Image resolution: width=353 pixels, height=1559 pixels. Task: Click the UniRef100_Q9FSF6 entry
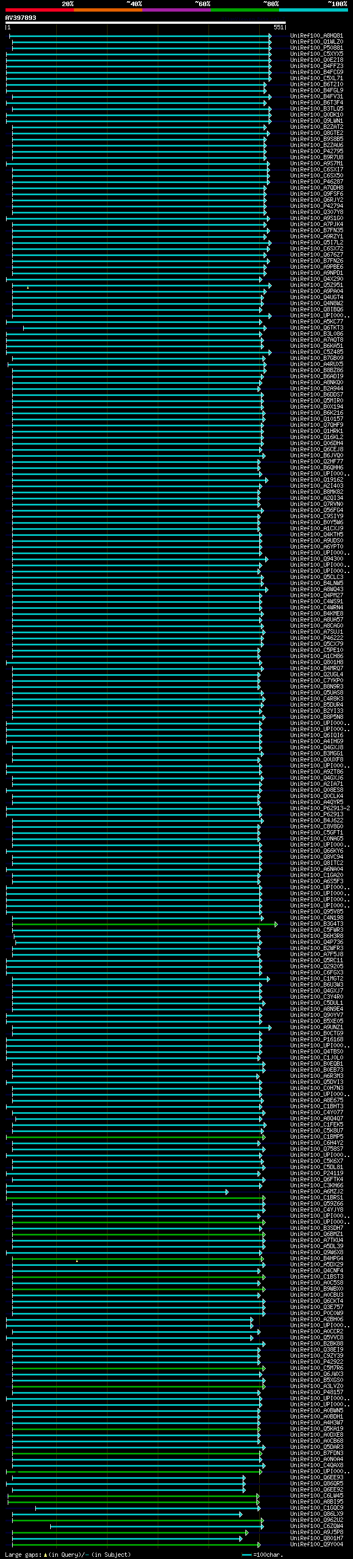pos(316,194)
